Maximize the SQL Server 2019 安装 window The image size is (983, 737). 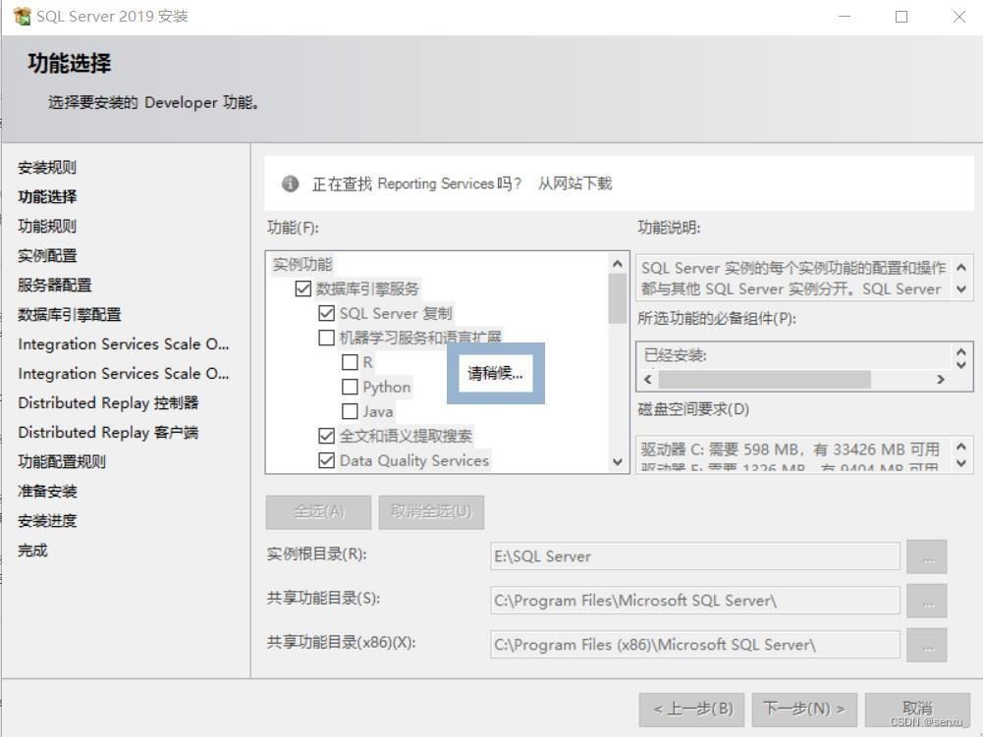901,17
